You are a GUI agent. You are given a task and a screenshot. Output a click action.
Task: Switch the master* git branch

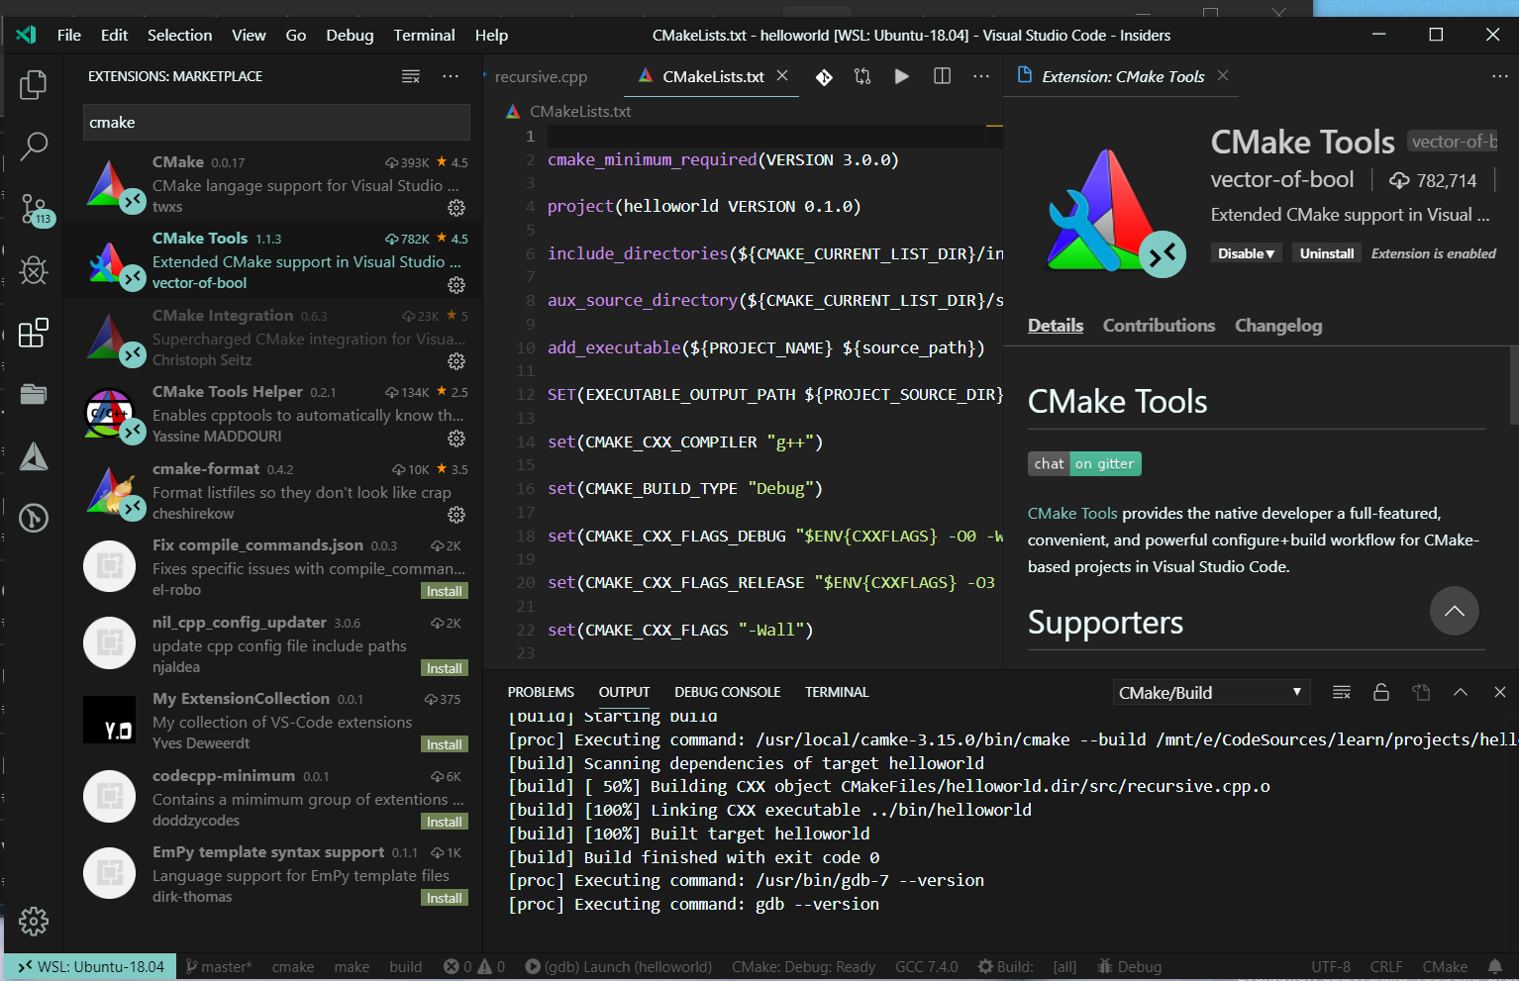point(219,967)
